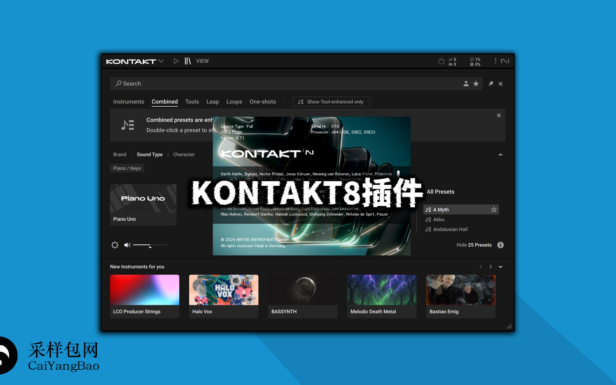616x385 pixels.
Task: Open the library browser icon
Action: [x=188, y=61]
